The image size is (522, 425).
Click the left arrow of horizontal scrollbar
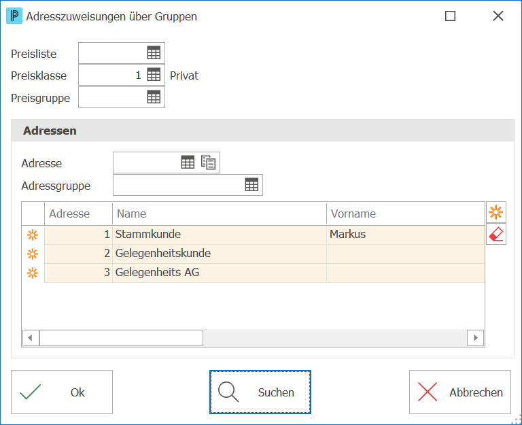click(x=31, y=338)
